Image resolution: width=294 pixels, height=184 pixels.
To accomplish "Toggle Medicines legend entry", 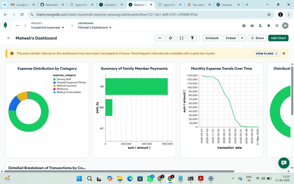I will coord(61,89).
